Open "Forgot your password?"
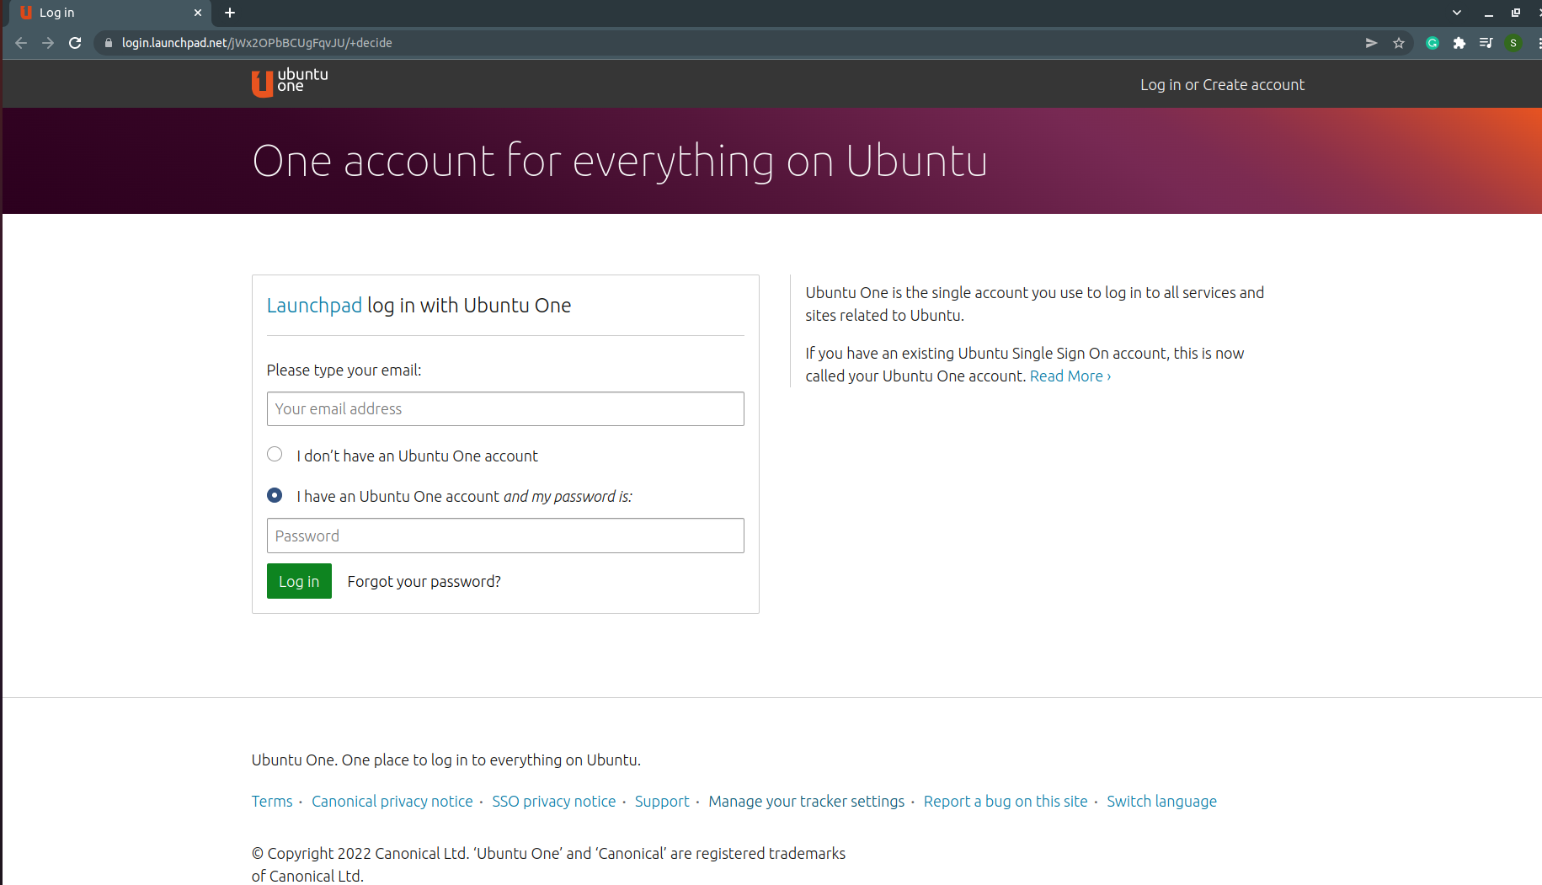Screen dimensions: 1542x885 coord(424,581)
